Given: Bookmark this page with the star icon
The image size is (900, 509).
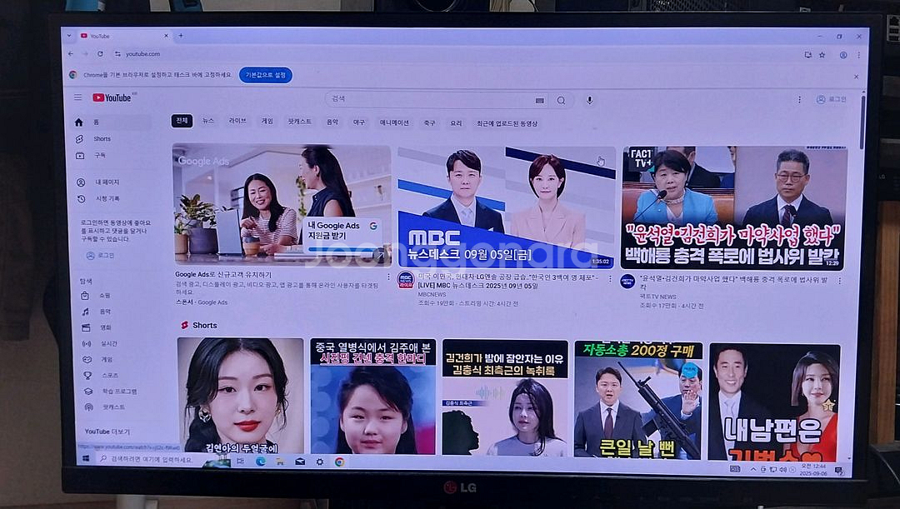Looking at the screenshot, I should click(822, 54).
